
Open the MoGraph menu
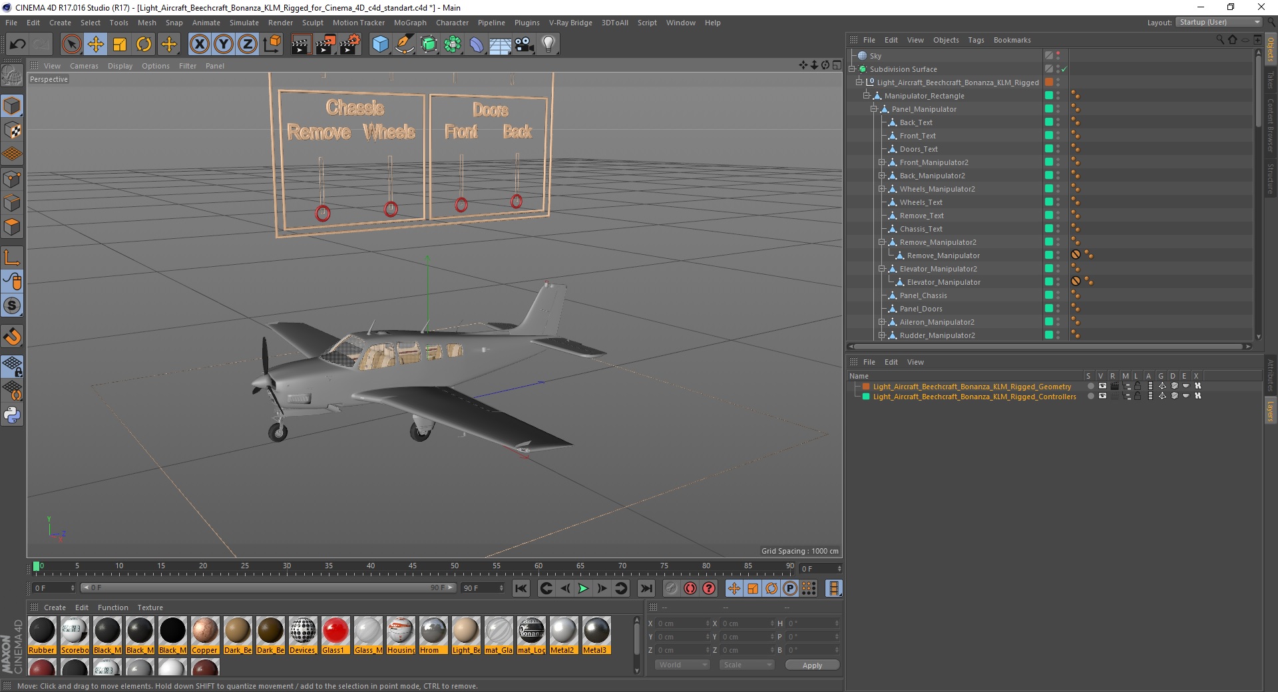(410, 23)
